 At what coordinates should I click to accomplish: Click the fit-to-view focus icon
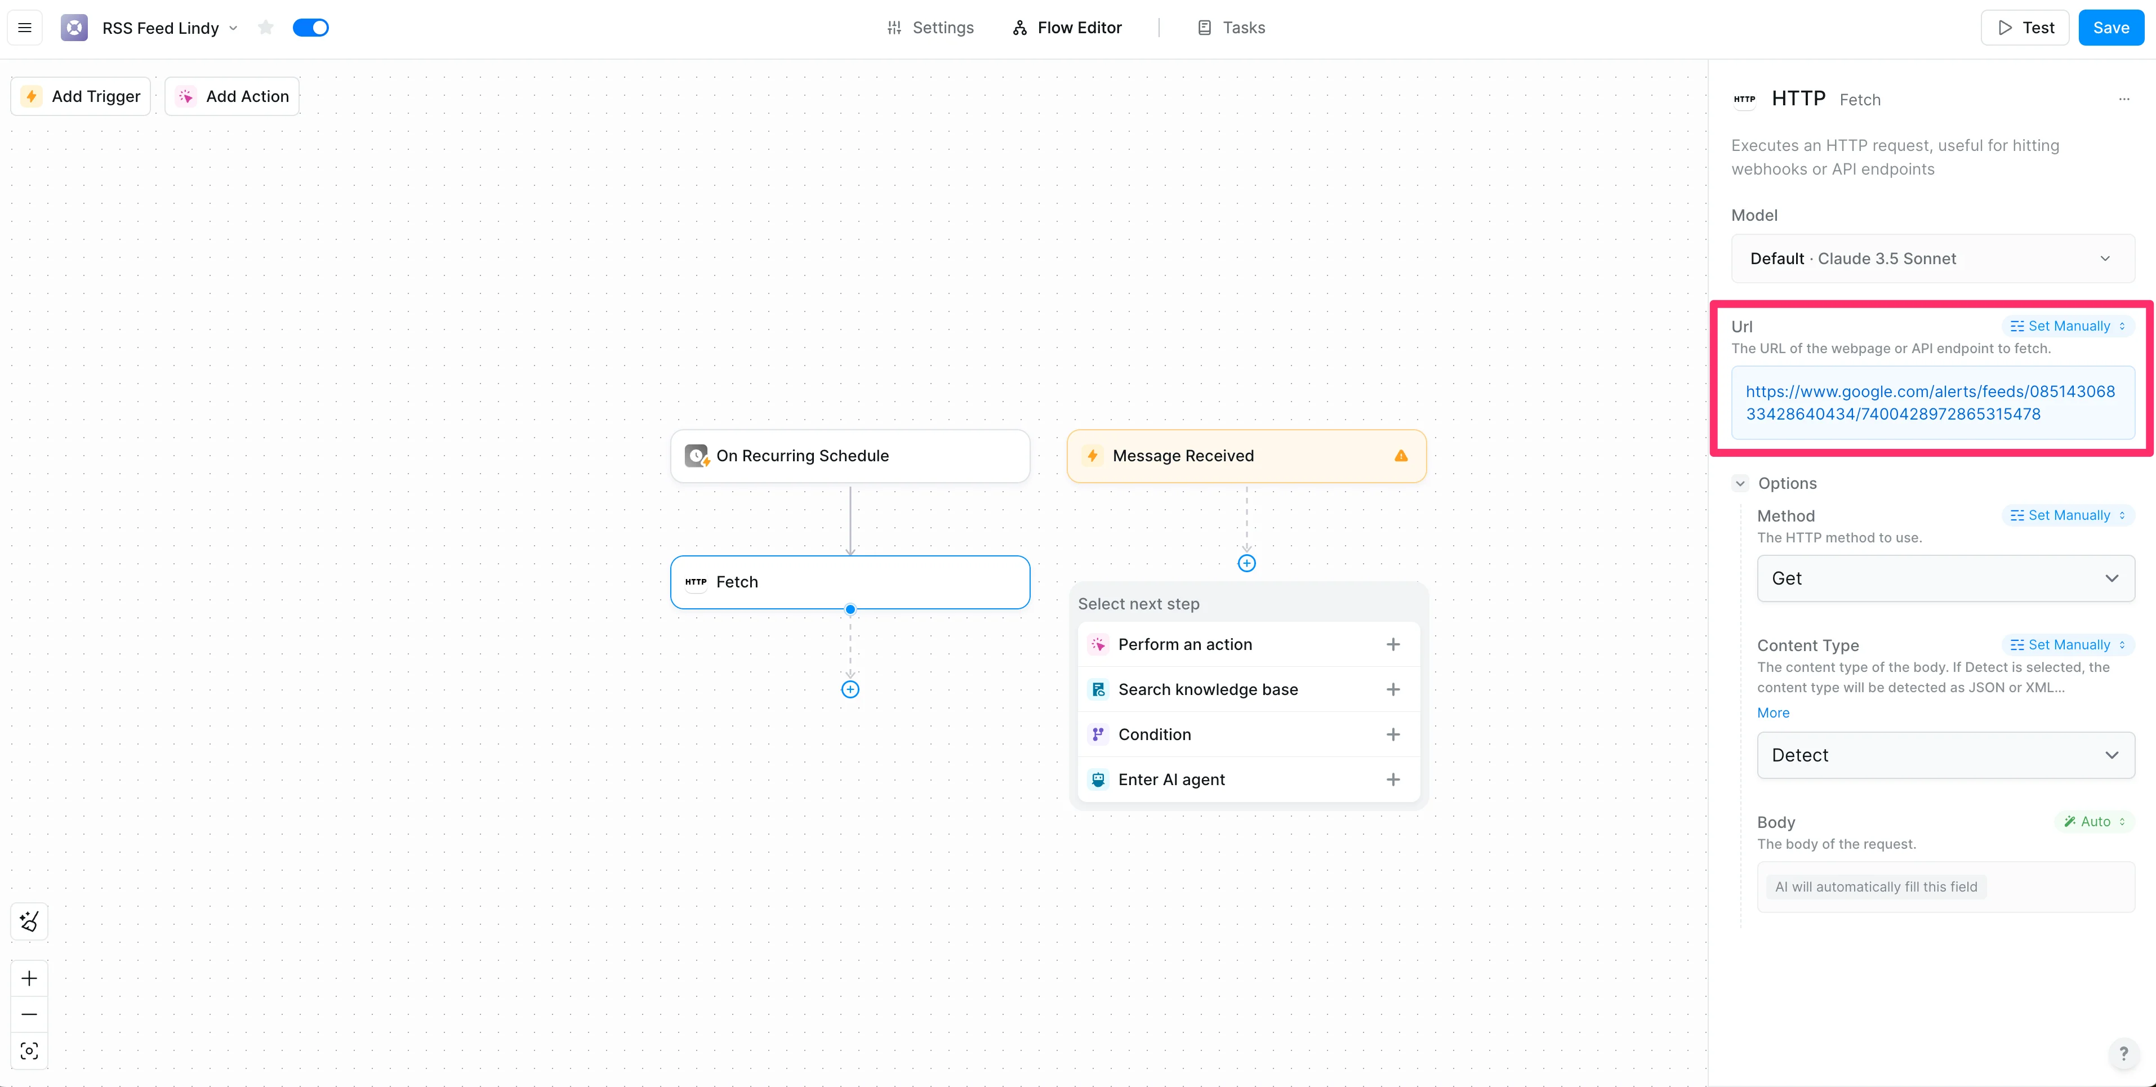(29, 1051)
